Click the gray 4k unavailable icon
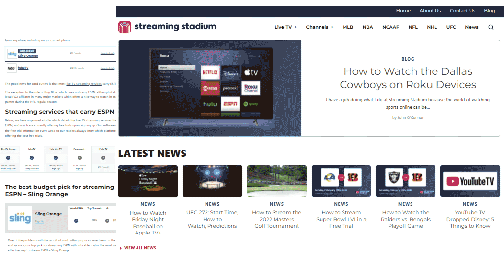Screen dimensions: 504x257 (x=107, y=221)
